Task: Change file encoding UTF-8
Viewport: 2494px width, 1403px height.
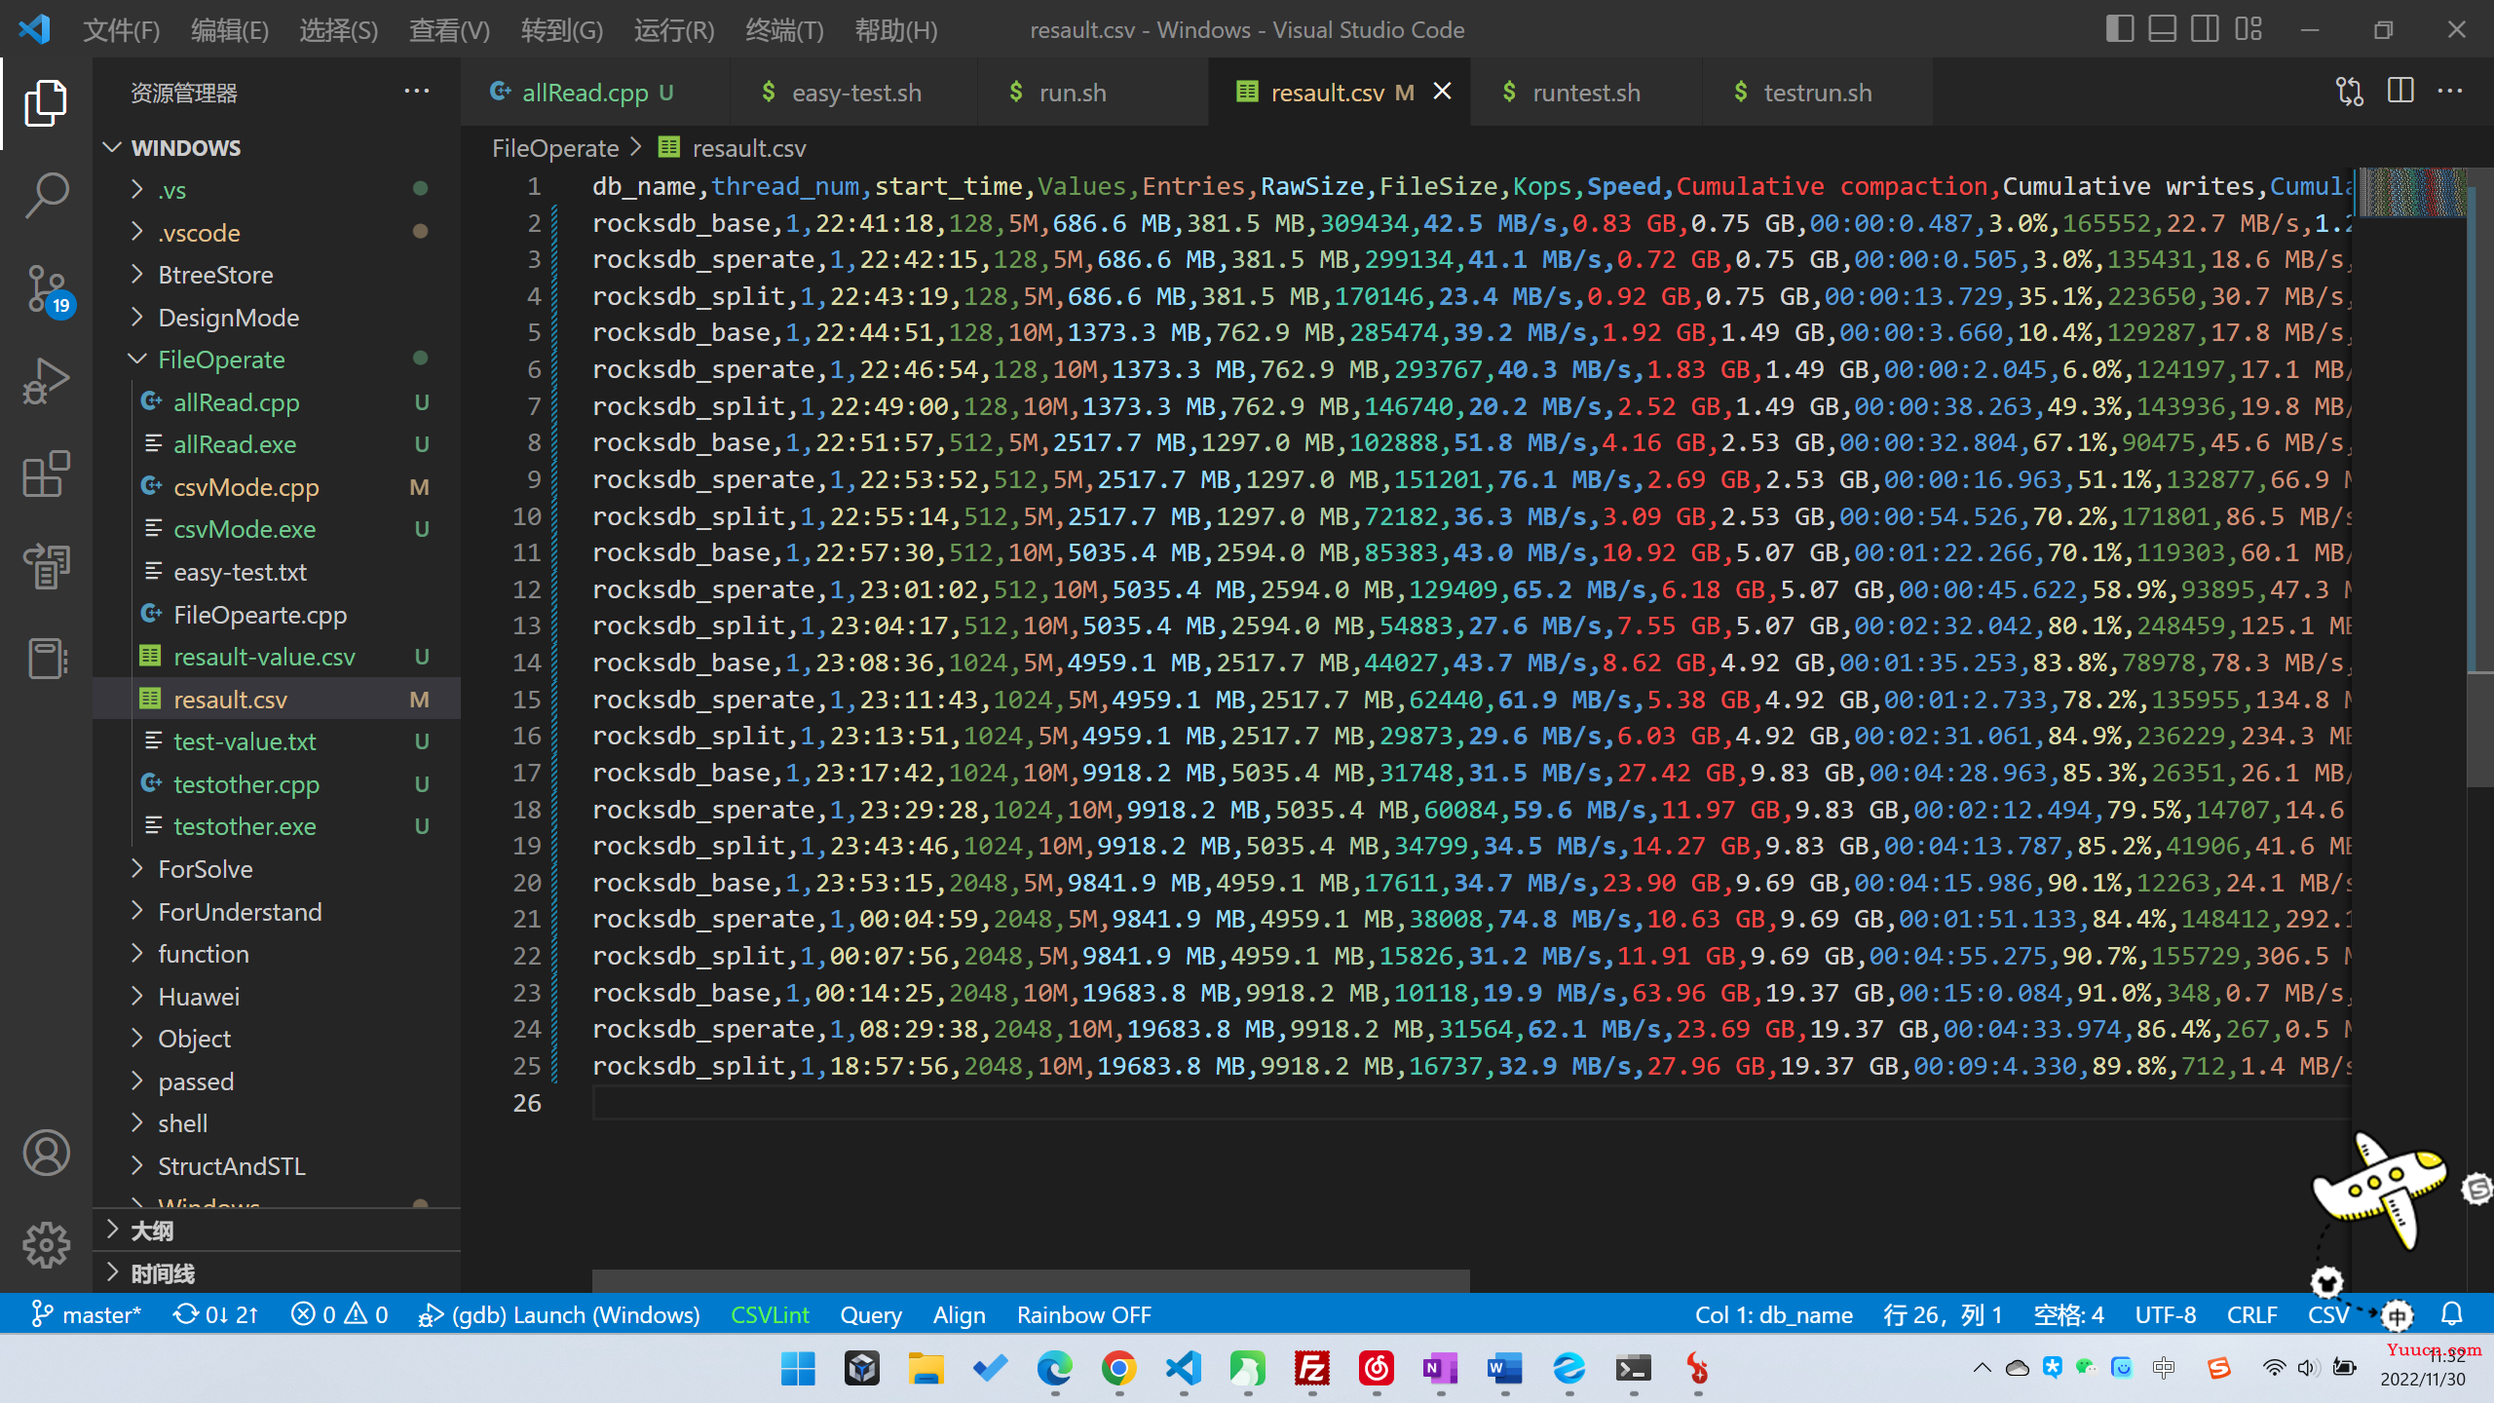Action: point(2165,1314)
